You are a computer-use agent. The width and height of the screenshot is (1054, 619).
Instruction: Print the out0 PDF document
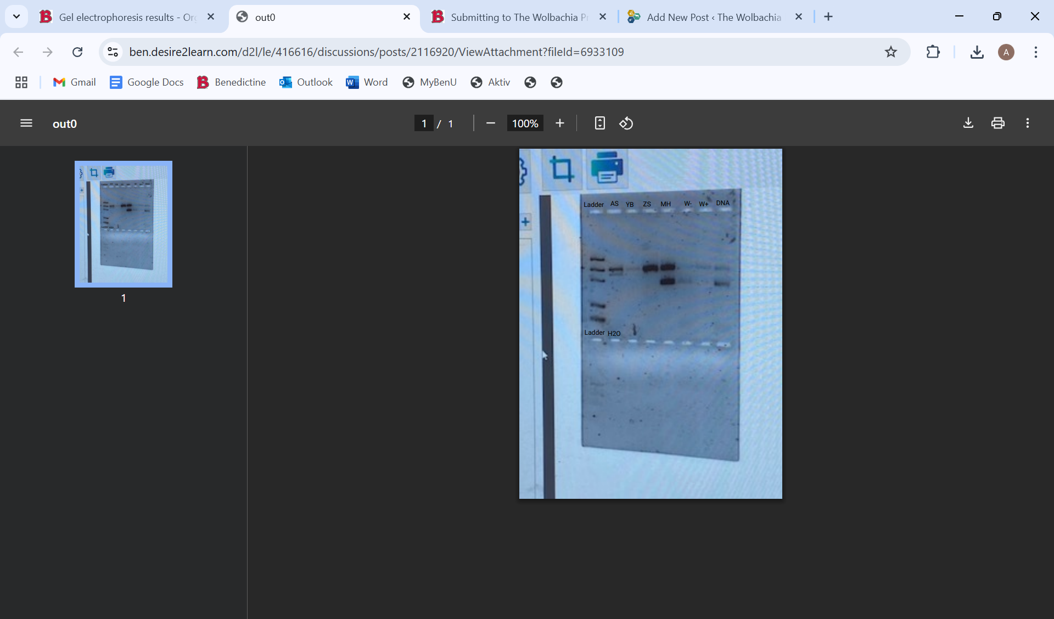[997, 123]
